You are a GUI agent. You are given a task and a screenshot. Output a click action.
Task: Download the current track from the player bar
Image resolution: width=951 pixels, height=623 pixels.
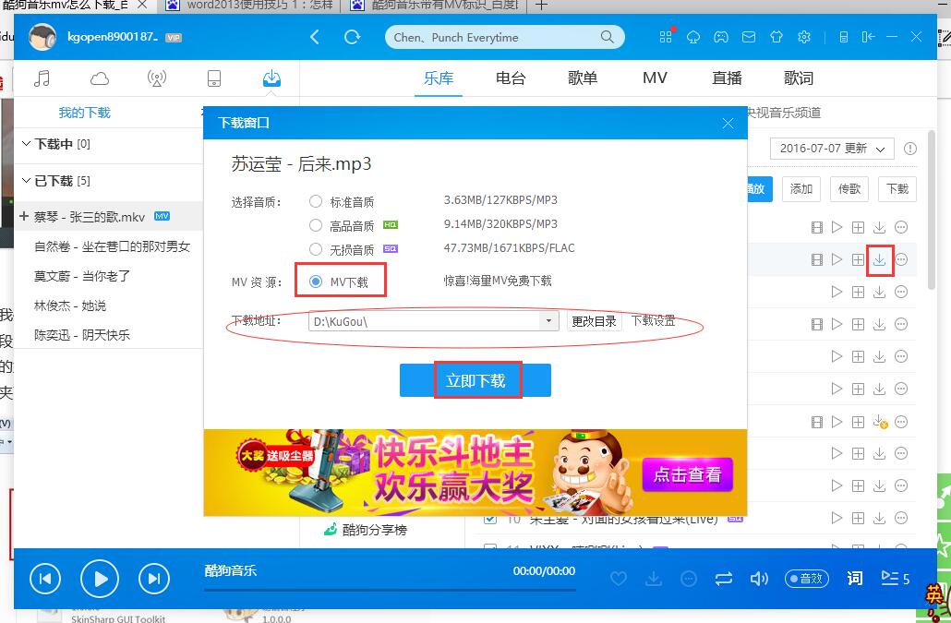pos(654,579)
